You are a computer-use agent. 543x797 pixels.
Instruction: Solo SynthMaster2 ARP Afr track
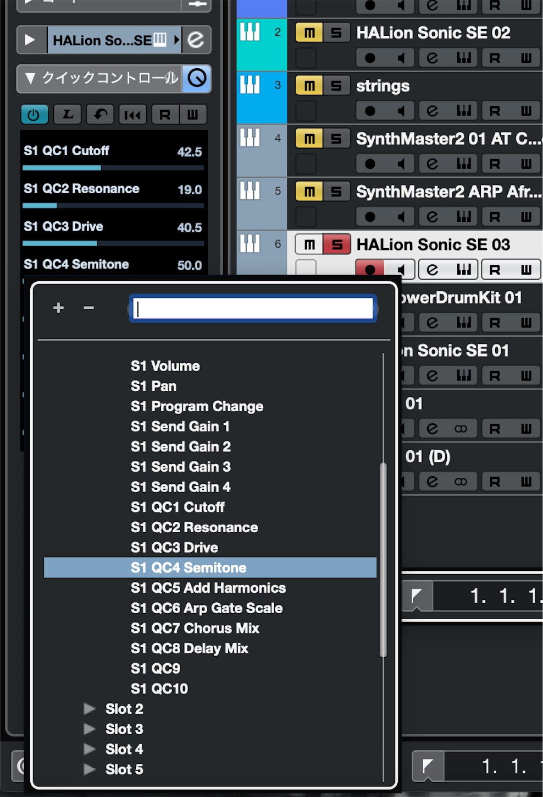coord(336,192)
